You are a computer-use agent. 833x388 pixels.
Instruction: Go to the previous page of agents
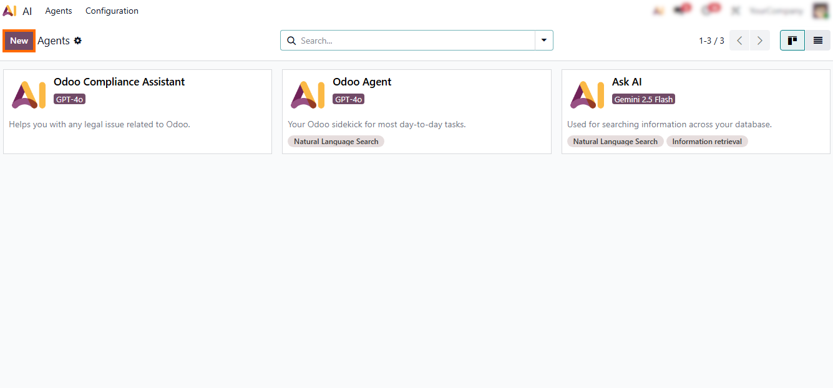point(739,41)
